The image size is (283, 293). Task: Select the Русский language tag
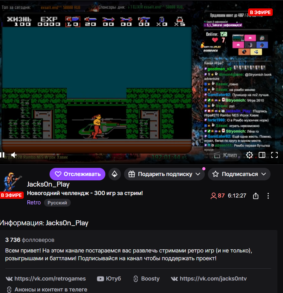pyautogui.click(x=57, y=203)
